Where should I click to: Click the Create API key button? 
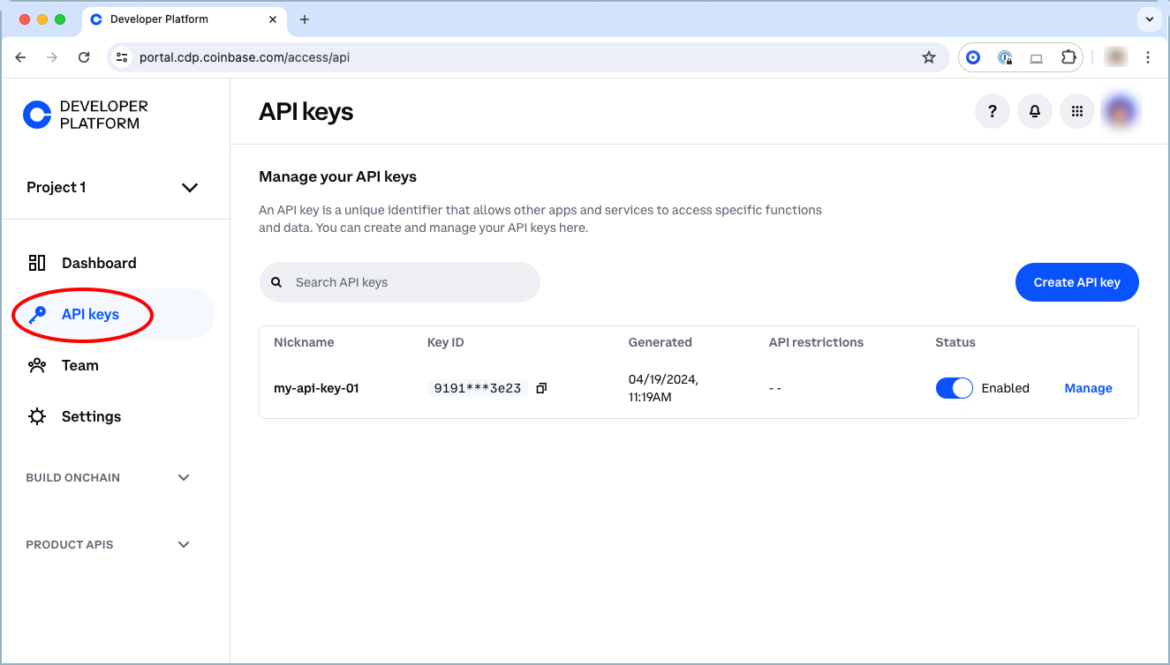(1076, 282)
